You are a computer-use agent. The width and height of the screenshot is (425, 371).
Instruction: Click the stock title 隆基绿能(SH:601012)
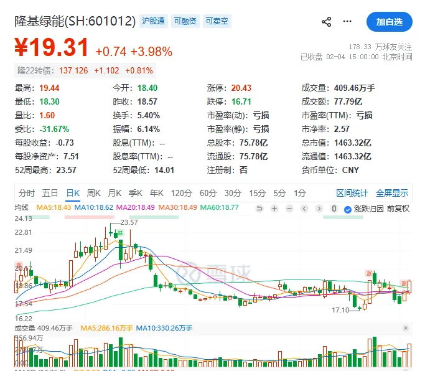75,21
